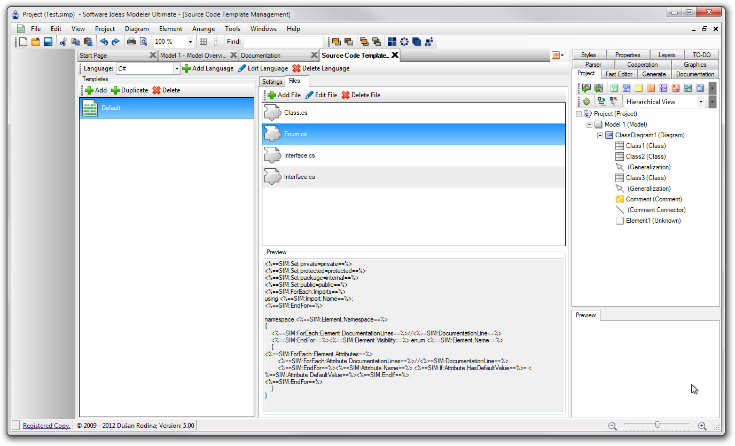735x446 pixels.
Task: Duplicate the selected template
Action: click(130, 90)
